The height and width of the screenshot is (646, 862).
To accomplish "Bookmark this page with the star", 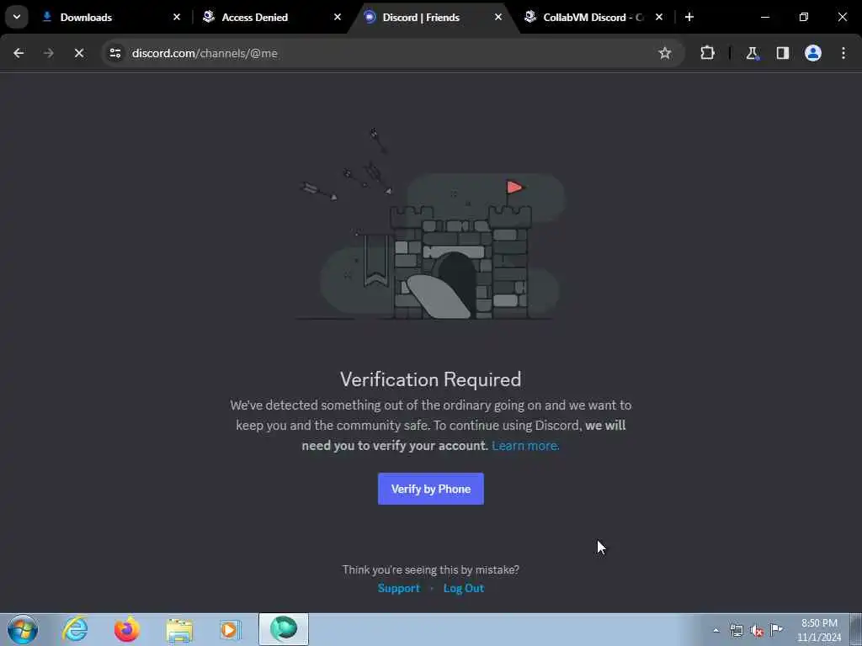I will point(665,53).
